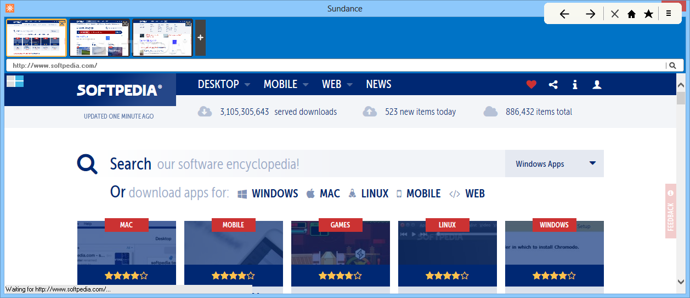The height and width of the screenshot is (298, 690).
Task: Click the large search magnifier icon
Action: 87,164
